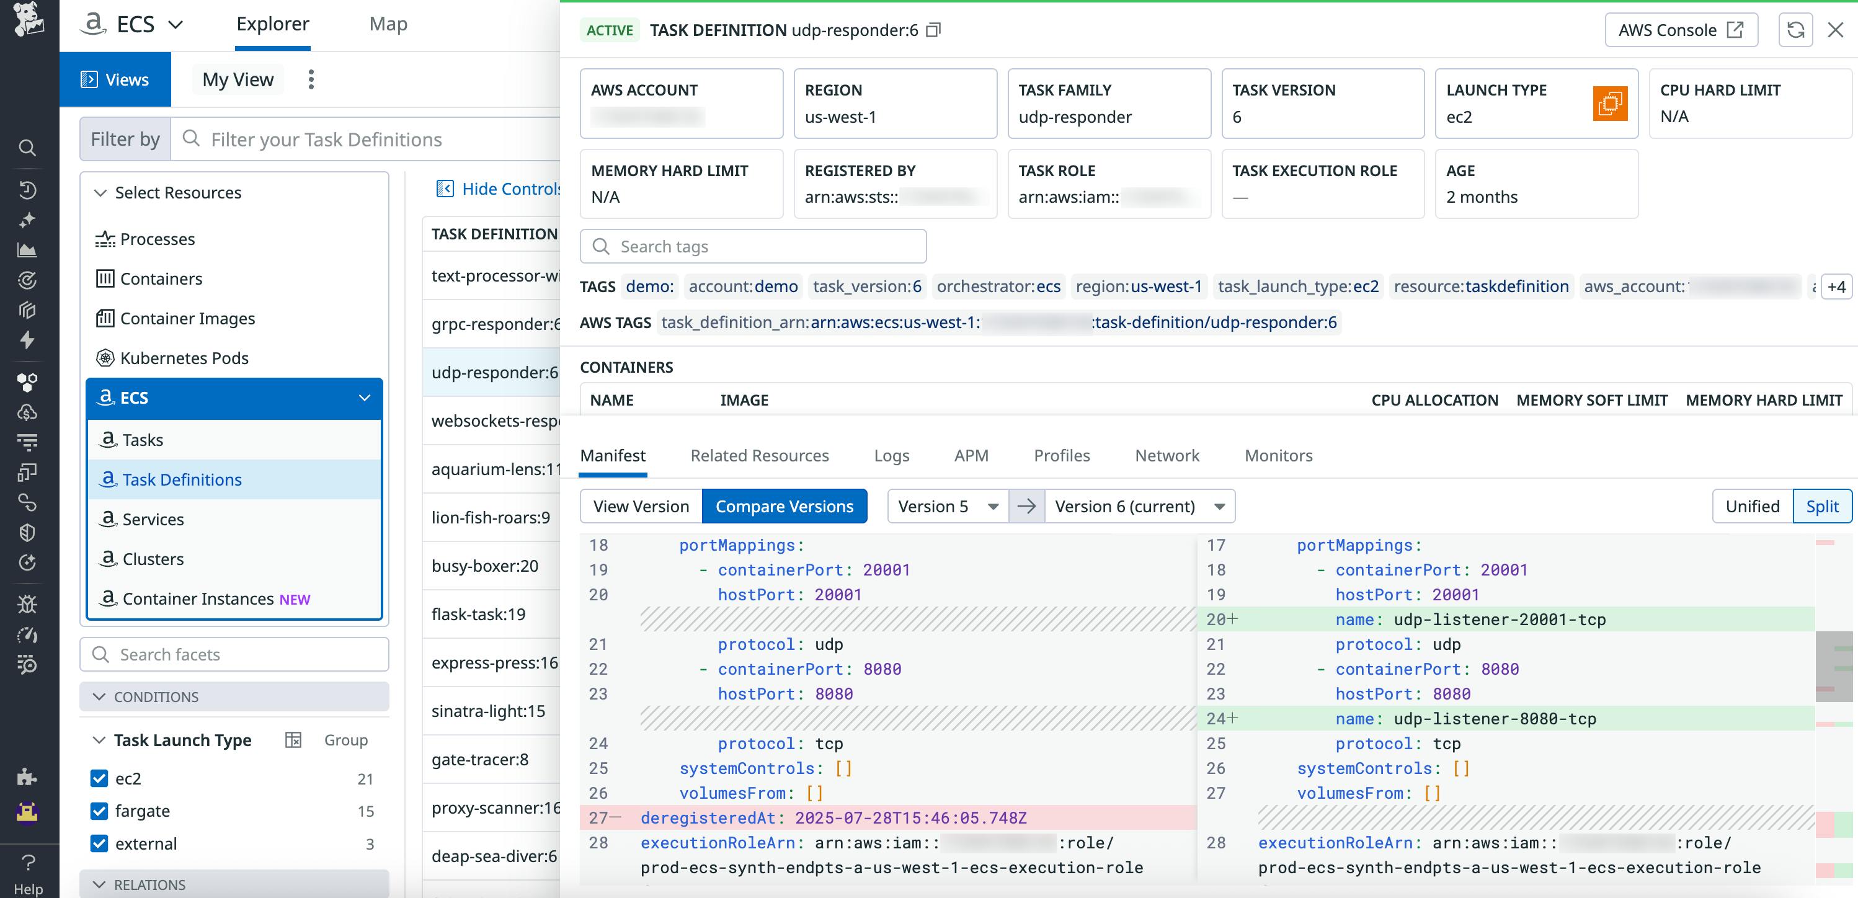Open global search in the left sidebar
This screenshot has height=898, width=1858.
[x=27, y=148]
